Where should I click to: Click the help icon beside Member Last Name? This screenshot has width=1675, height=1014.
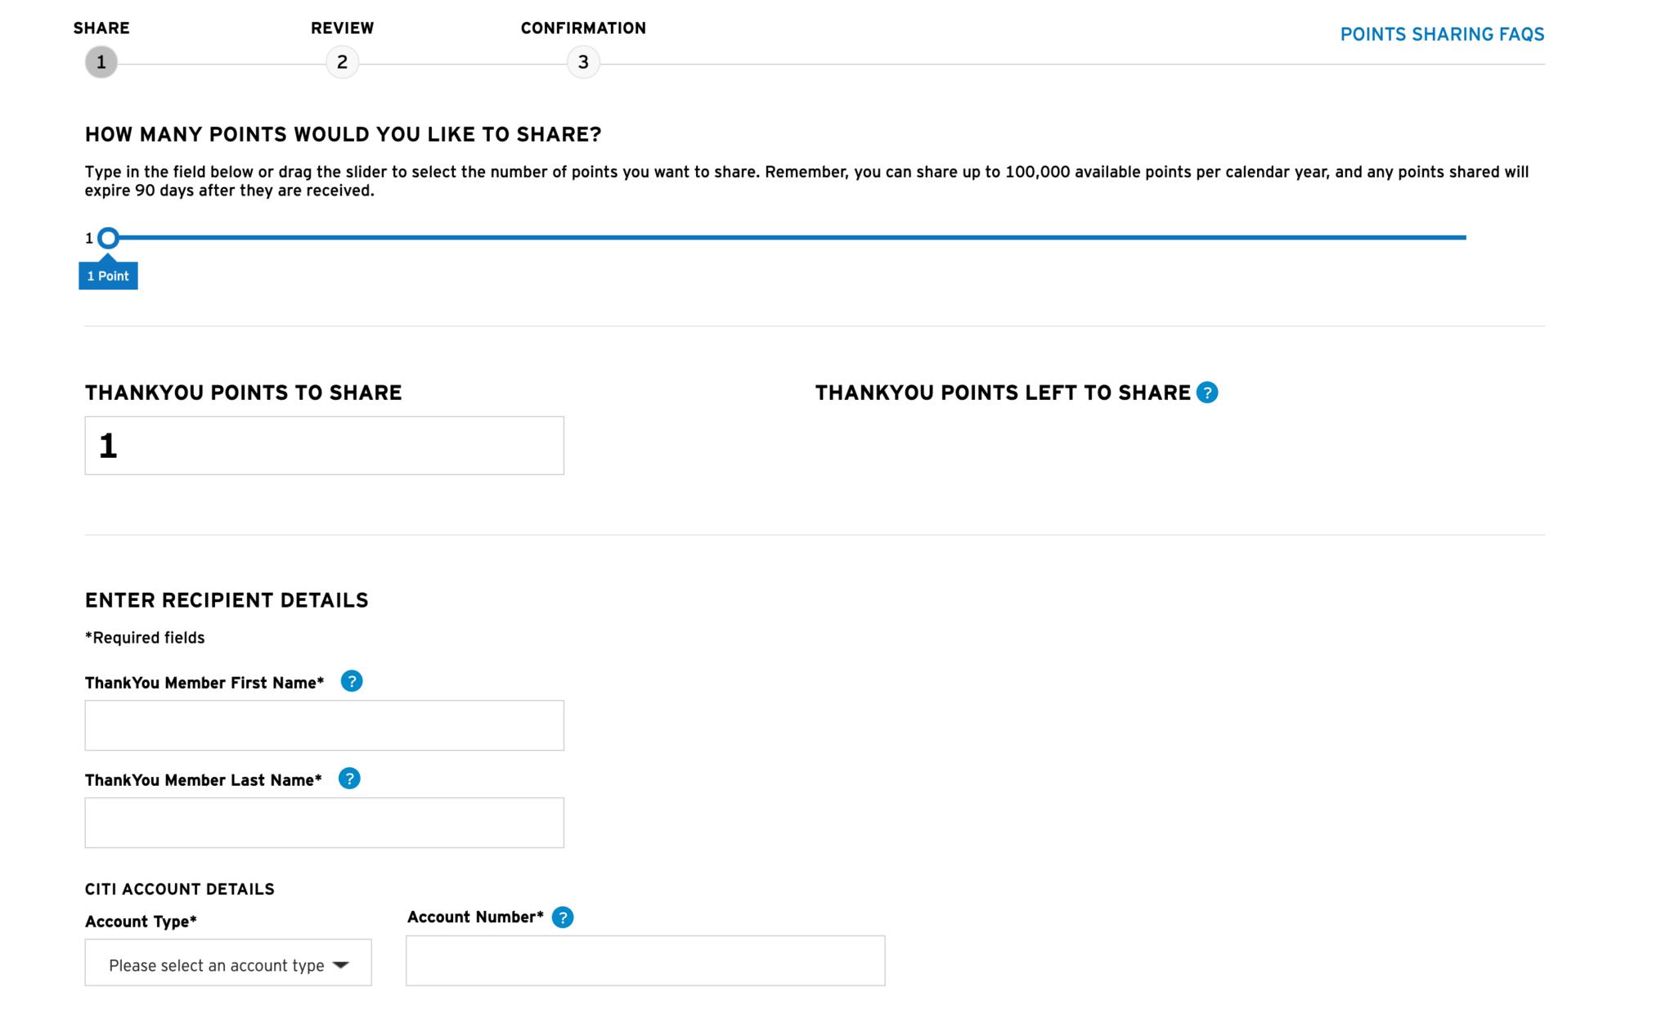[x=349, y=778]
